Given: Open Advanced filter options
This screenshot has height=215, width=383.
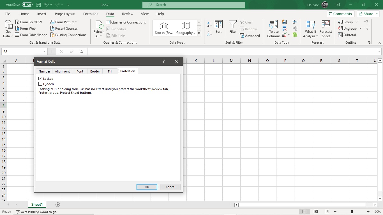Looking at the screenshot, I should 250,36.
